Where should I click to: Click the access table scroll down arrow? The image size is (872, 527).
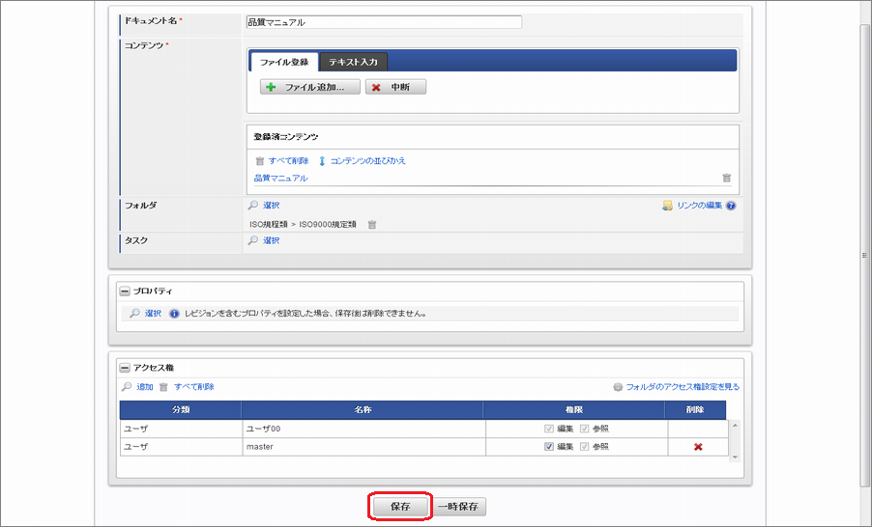point(735,458)
